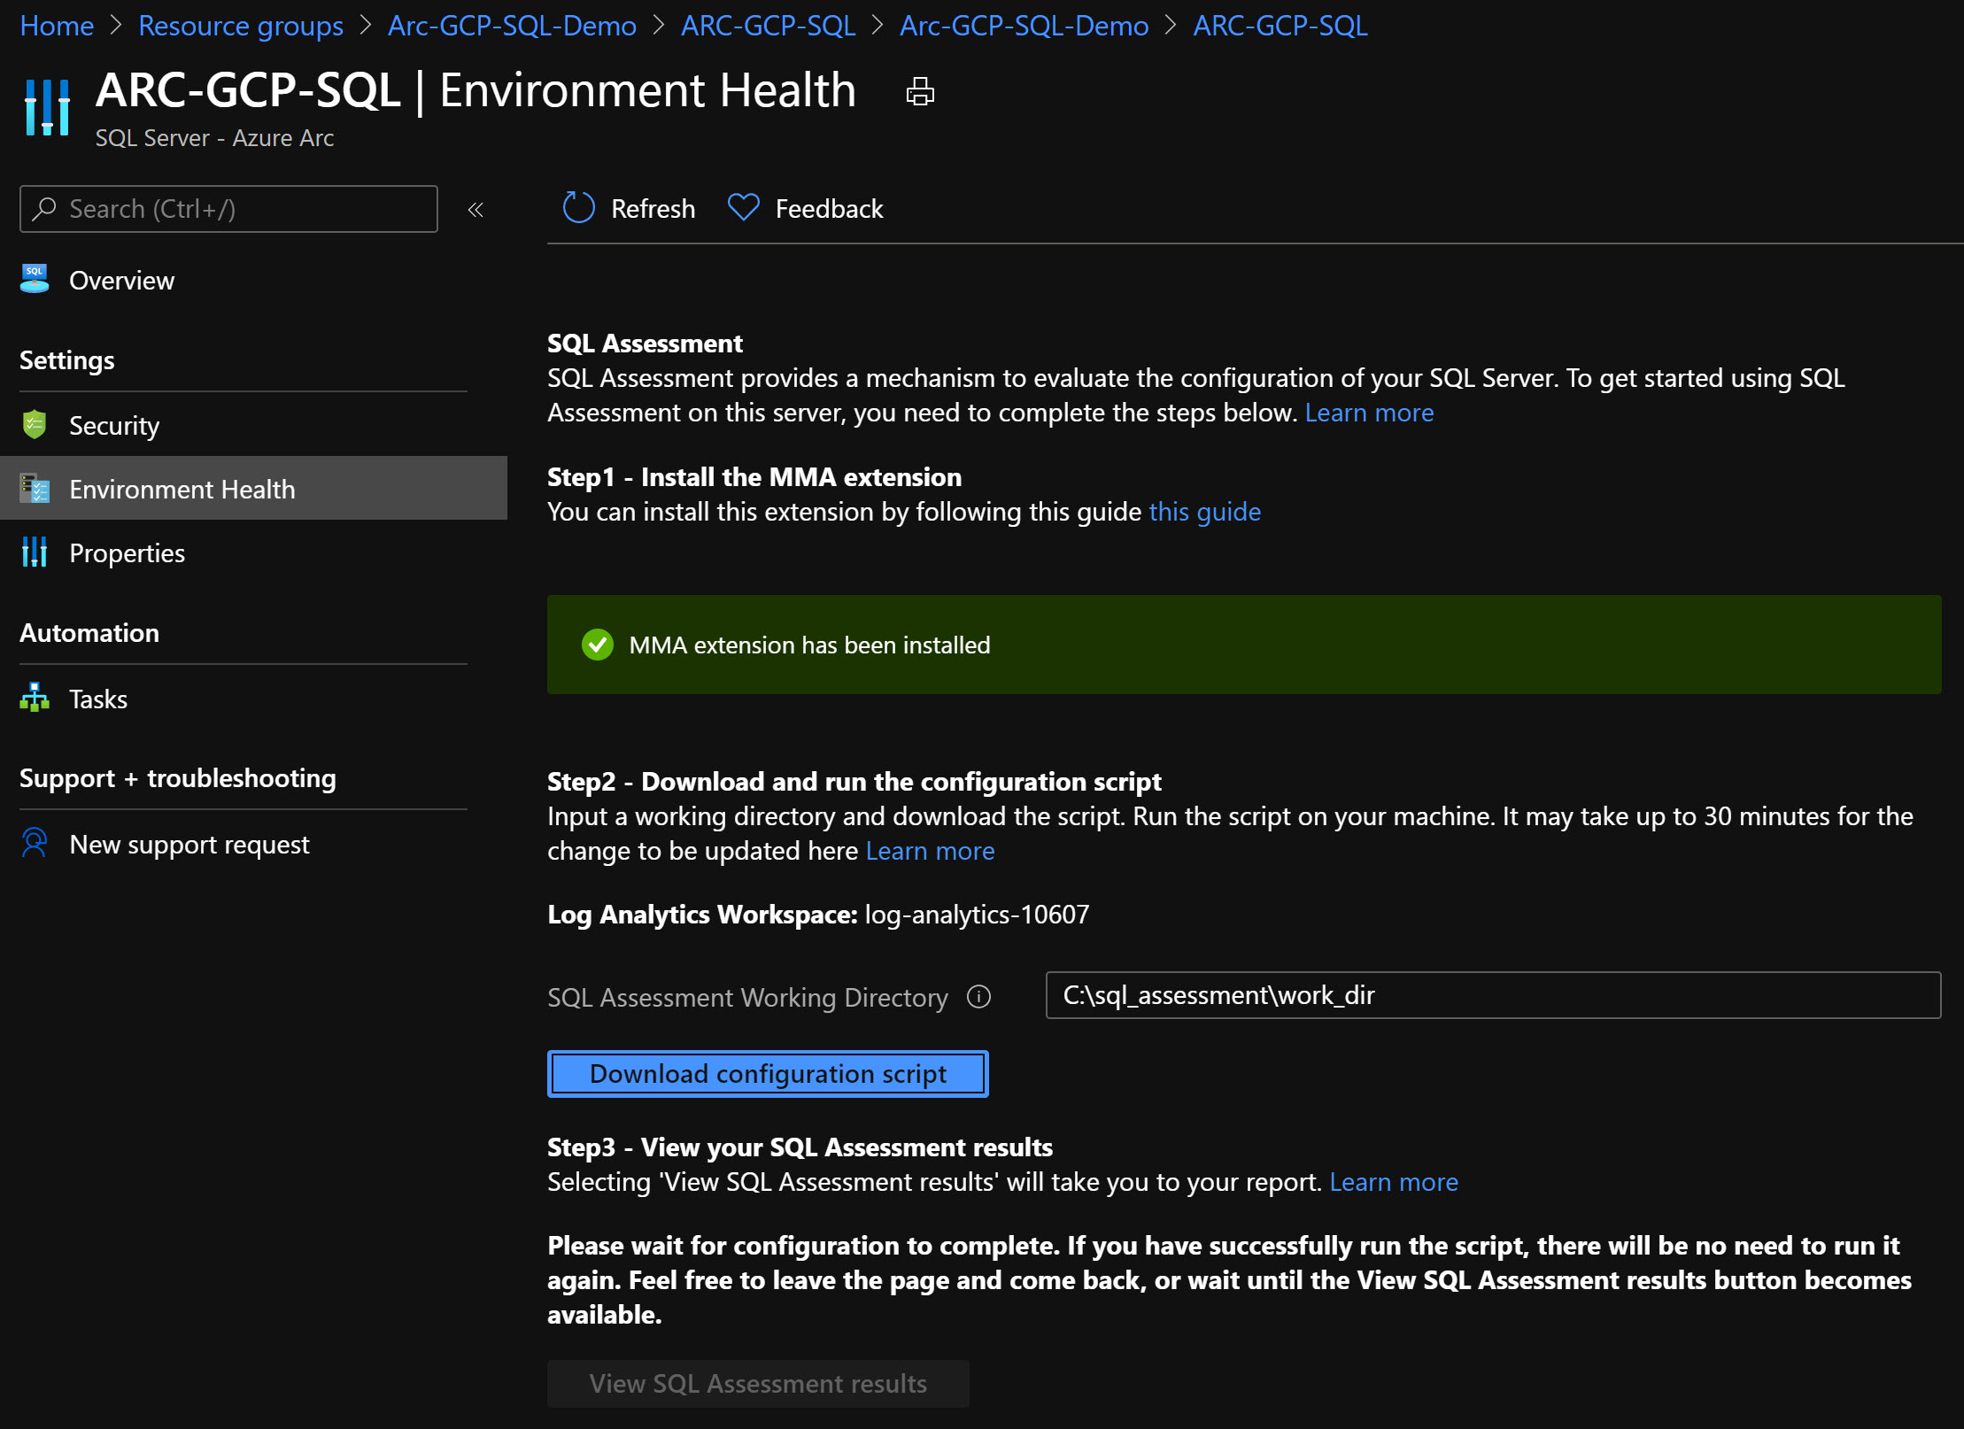Click the 'SQL Server - Azure Arc' subtitle

pos(214,138)
